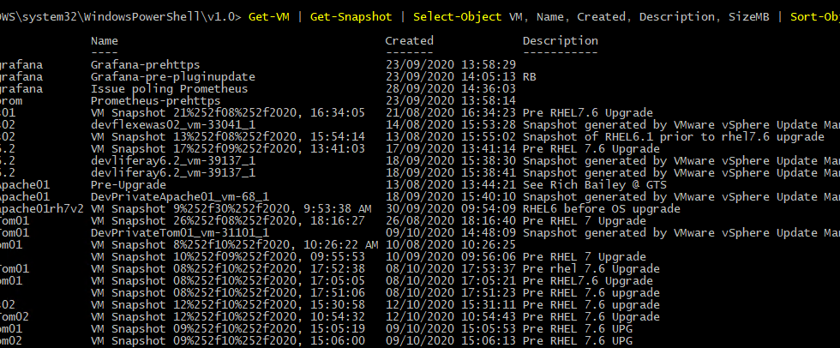Click the Pre-Upgrade snapshot name
The image size is (840, 348).
click(128, 184)
